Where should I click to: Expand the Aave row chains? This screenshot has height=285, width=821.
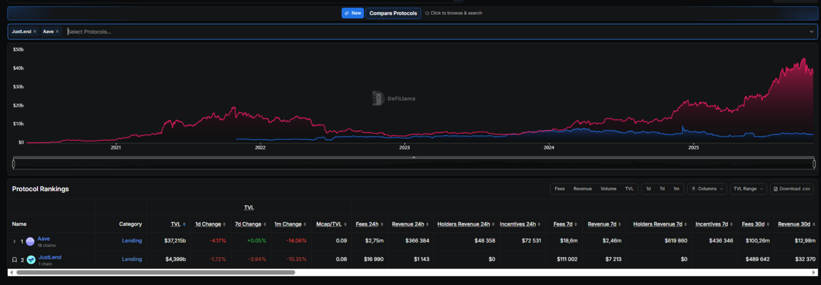pyautogui.click(x=14, y=242)
